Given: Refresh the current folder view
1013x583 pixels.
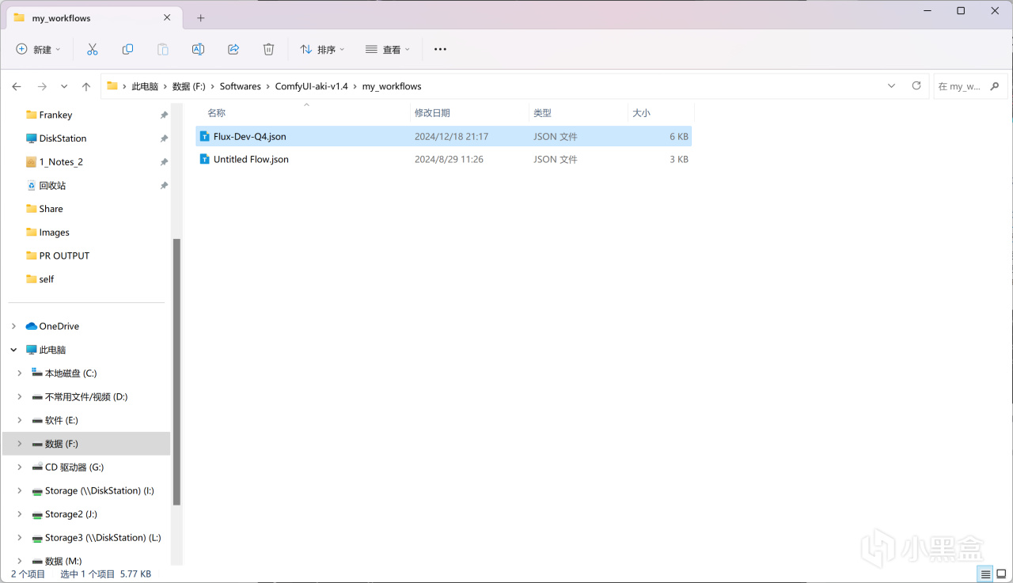Looking at the screenshot, I should [916, 85].
